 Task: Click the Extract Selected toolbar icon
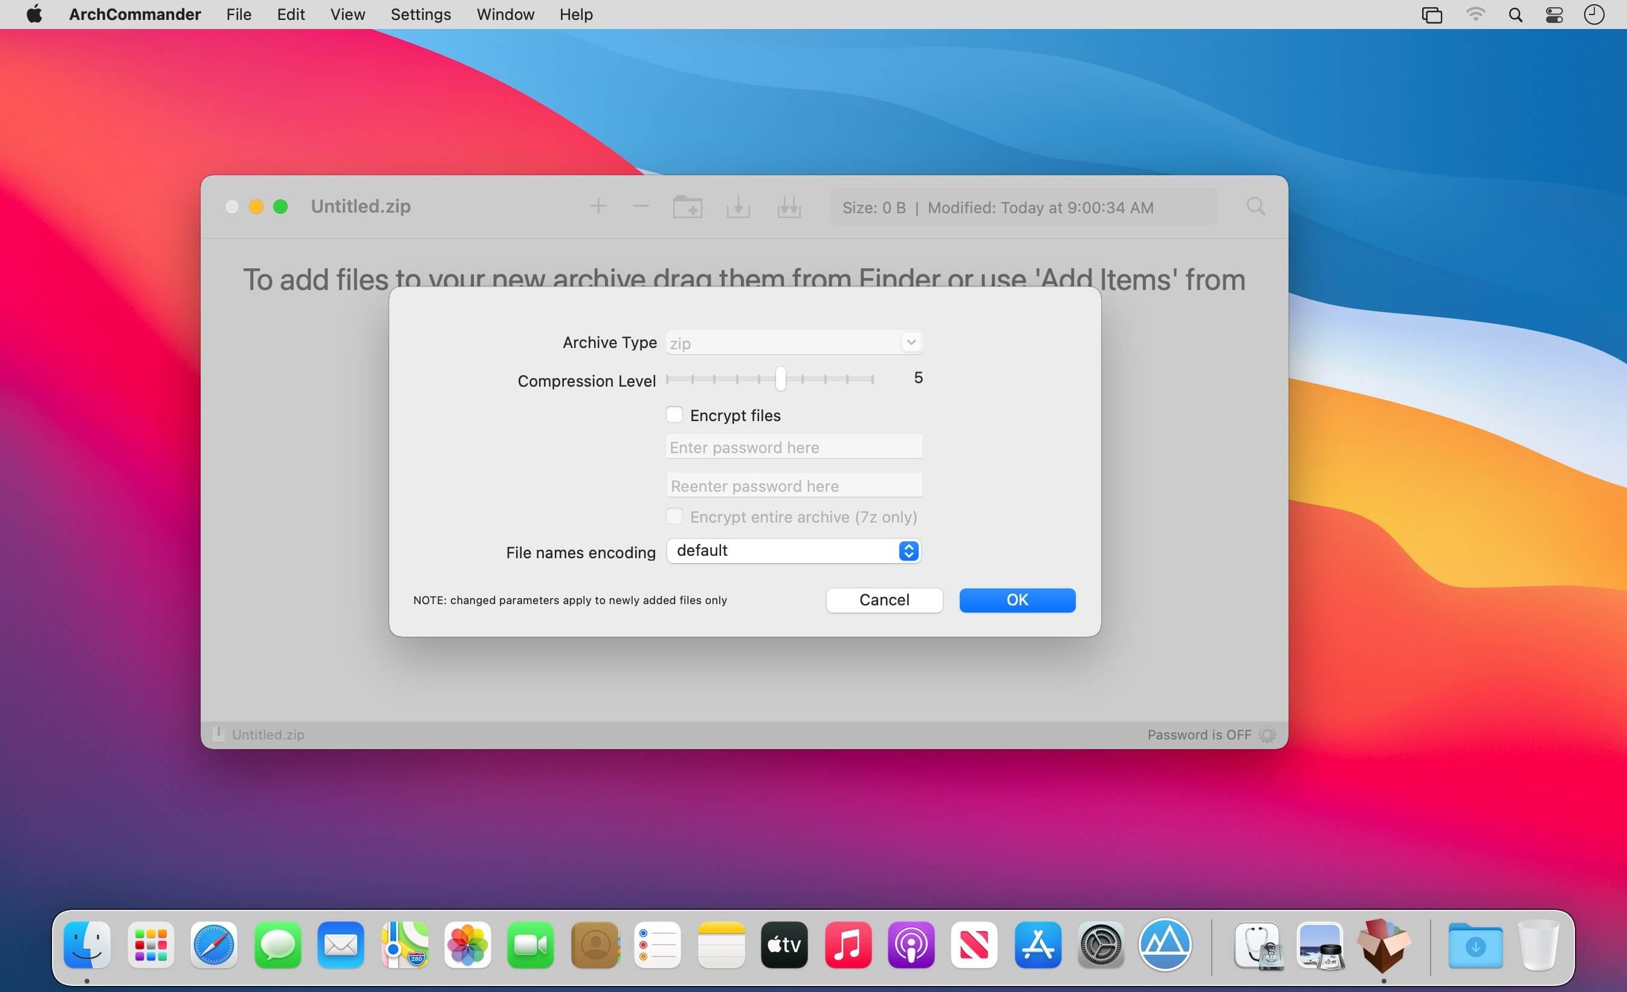(x=738, y=207)
